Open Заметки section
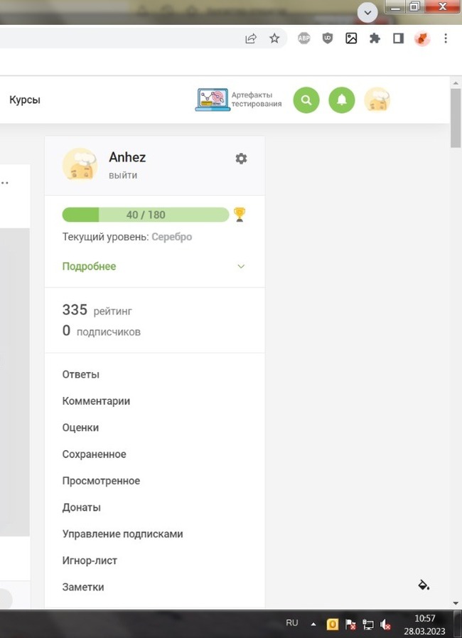Viewport: 462px width, 638px height. click(83, 587)
